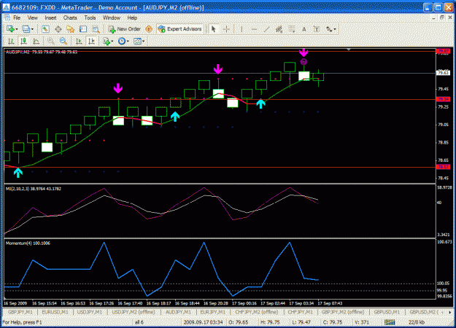Show the Market Watch window
Screen dimensions: 456x328
[x=45, y=29]
